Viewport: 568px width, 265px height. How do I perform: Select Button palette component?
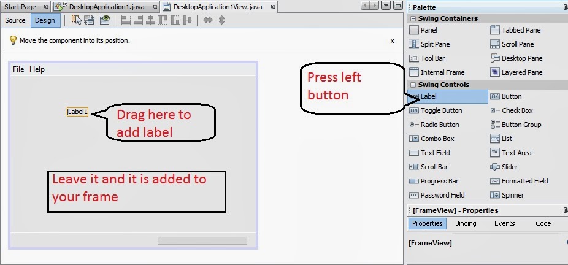(505, 96)
